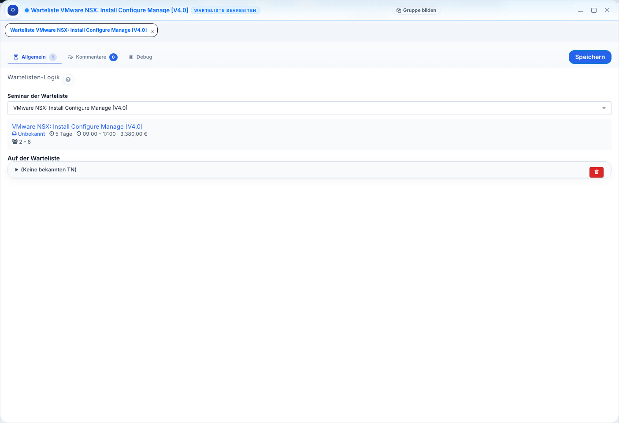Switch to the Kommentare tab
Image resolution: width=619 pixels, height=423 pixels.
(92, 57)
